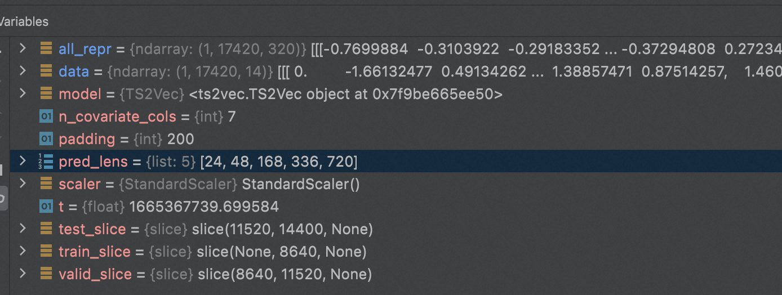Click the pred_lens list type icon
This screenshot has width=782, height=295.
[46, 162]
